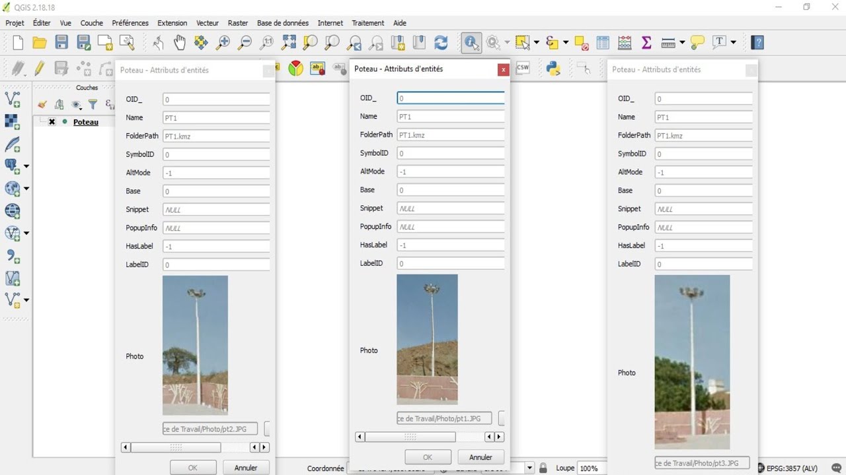Click pole photo in right Poteau dialog
The width and height of the screenshot is (846, 475).
tap(692, 362)
